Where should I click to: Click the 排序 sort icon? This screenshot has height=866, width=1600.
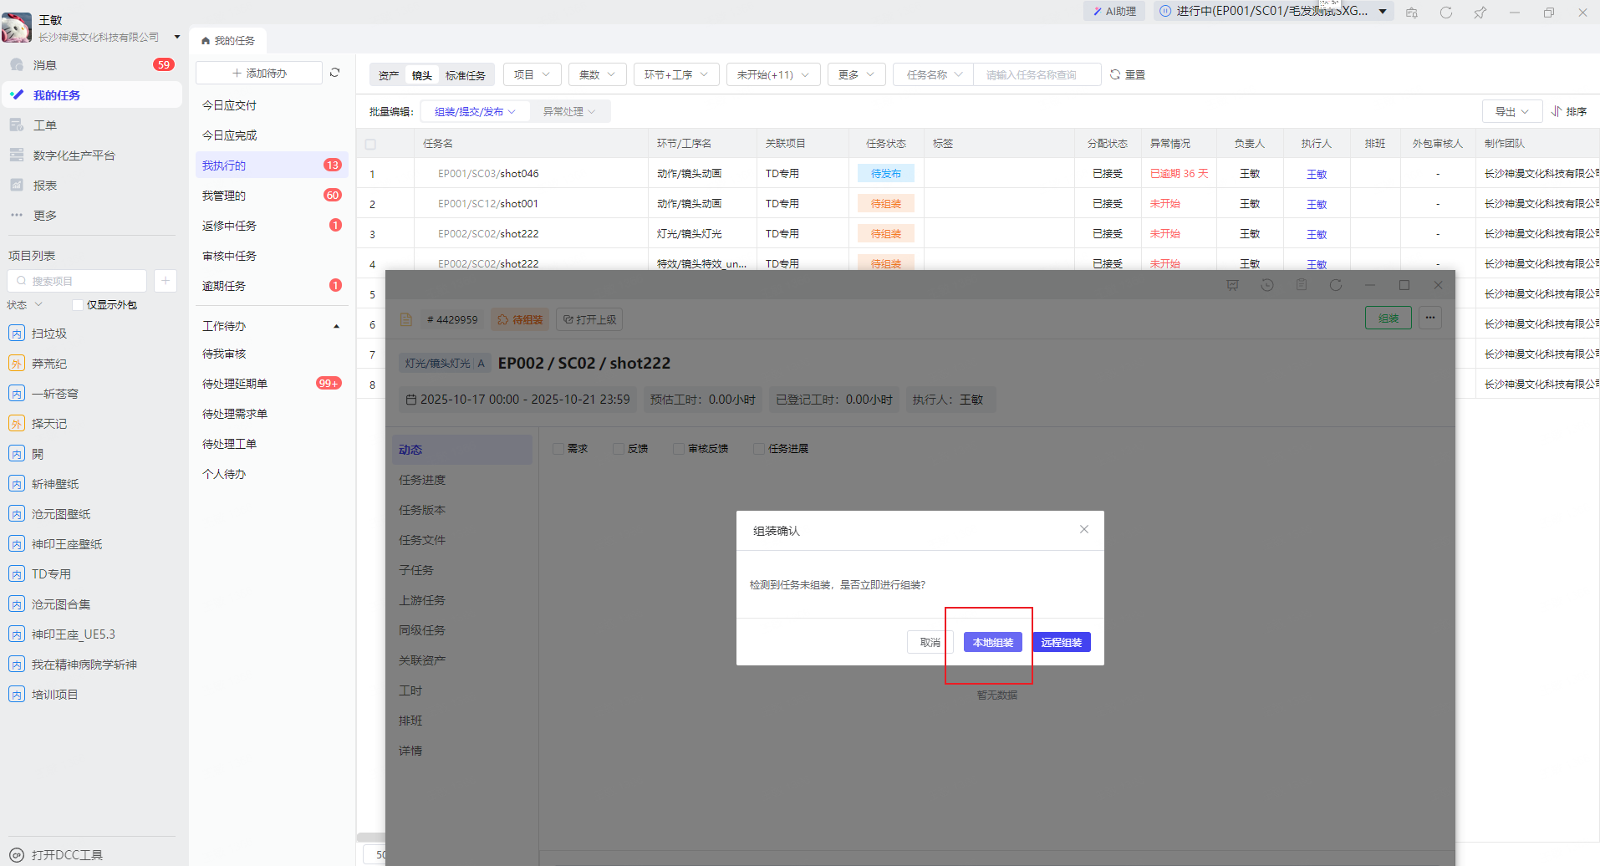[x=1557, y=111]
